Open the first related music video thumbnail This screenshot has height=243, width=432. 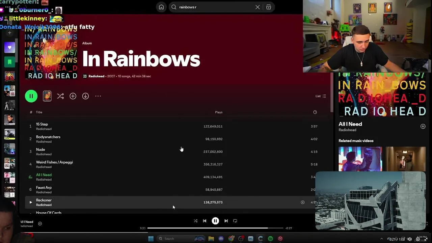pos(360,159)
